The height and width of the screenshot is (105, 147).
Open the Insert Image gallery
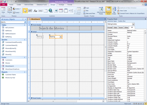click(79, 11)
